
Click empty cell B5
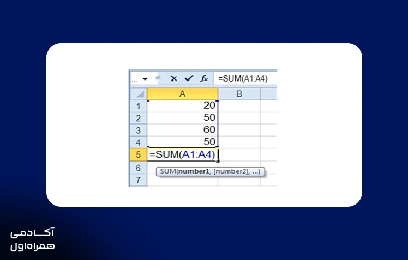tap(239, 154)
